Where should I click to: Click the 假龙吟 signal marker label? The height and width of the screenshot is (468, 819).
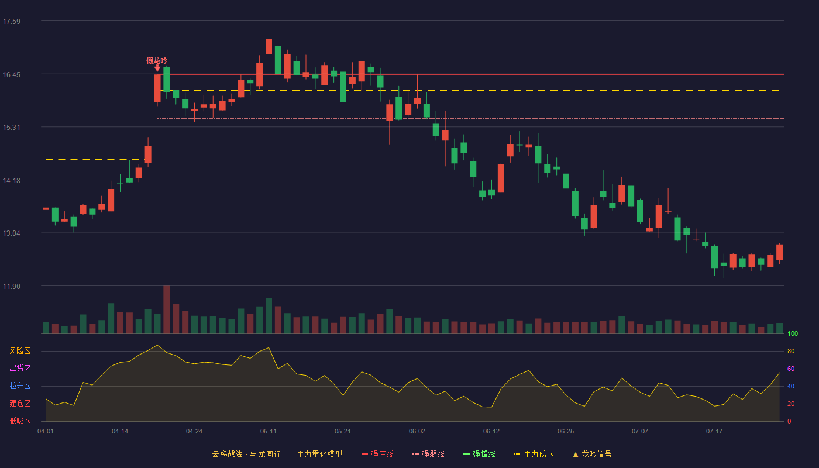tap(157, 60)
